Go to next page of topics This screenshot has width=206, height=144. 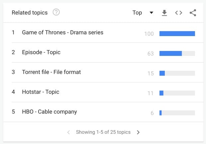pos(138,132)
